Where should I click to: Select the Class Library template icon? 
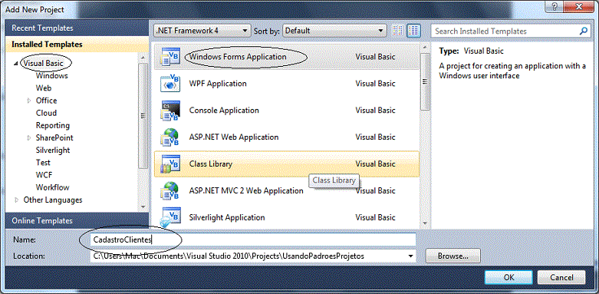click(x=170, y=164)
